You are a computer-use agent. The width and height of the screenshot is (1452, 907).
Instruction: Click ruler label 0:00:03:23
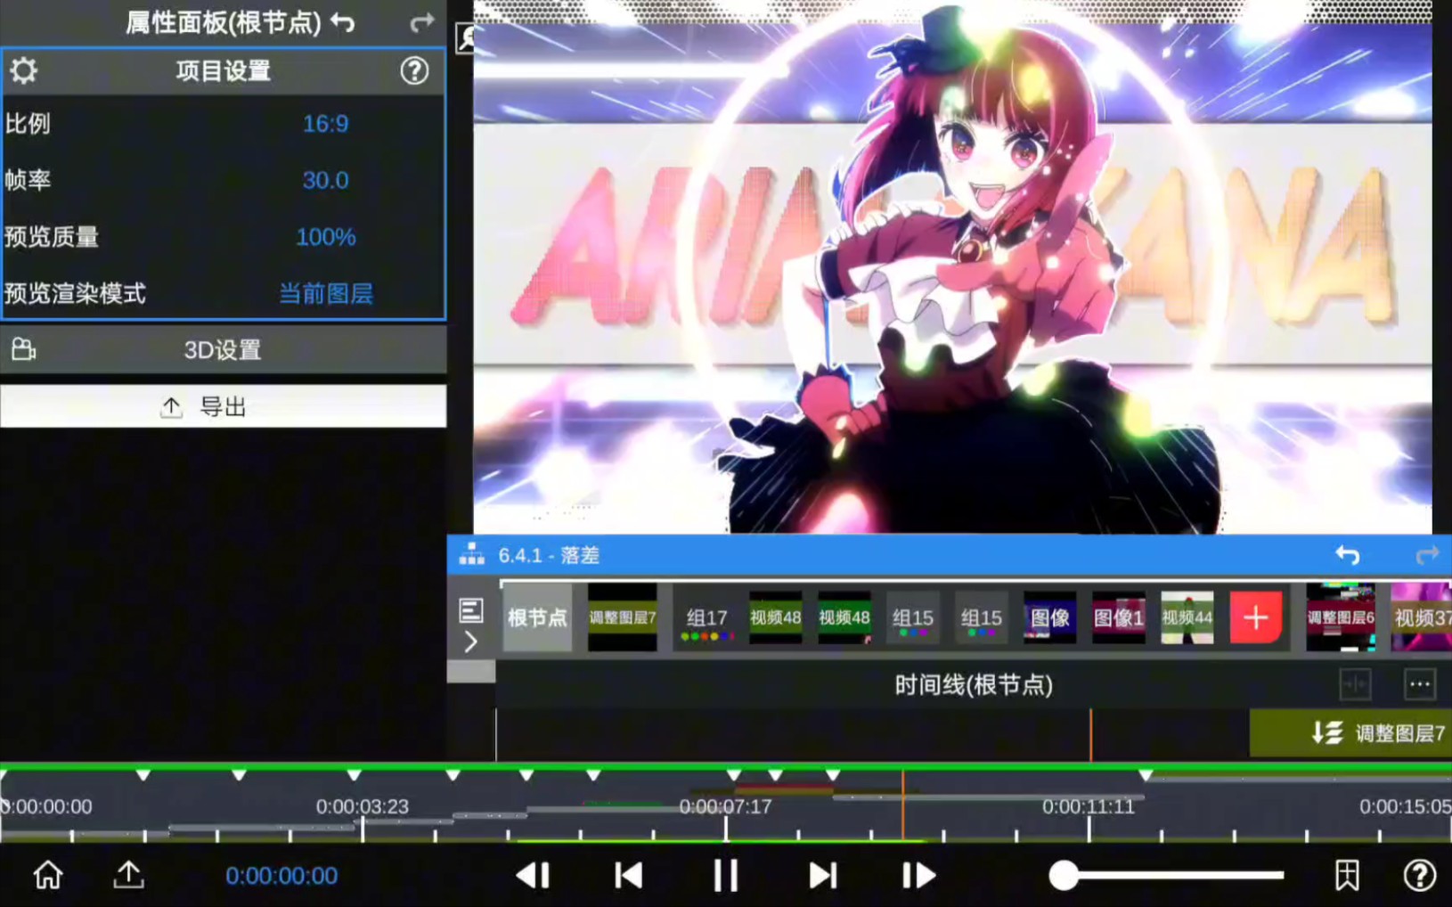pyautogui.click(x=363, y=806)
